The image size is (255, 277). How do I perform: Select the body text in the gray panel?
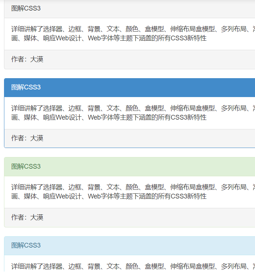pos(133,33)
